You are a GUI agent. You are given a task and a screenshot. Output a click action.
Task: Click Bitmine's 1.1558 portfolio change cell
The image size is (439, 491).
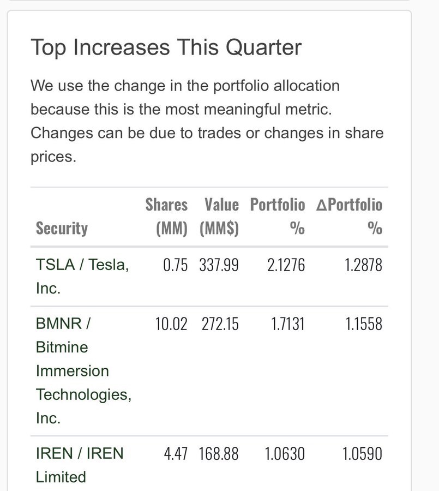tap(363, 324)
